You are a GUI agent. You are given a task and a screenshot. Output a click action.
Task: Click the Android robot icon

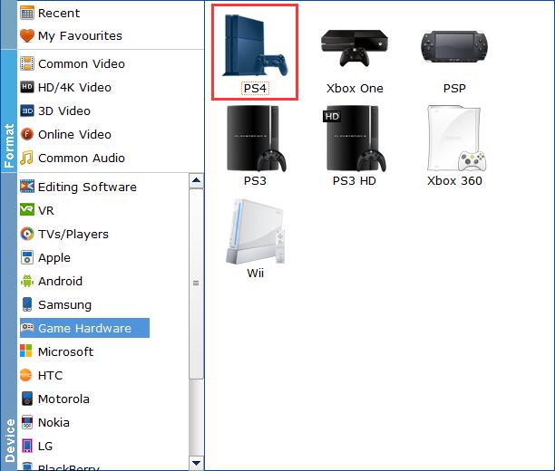(x=27, y=281)
